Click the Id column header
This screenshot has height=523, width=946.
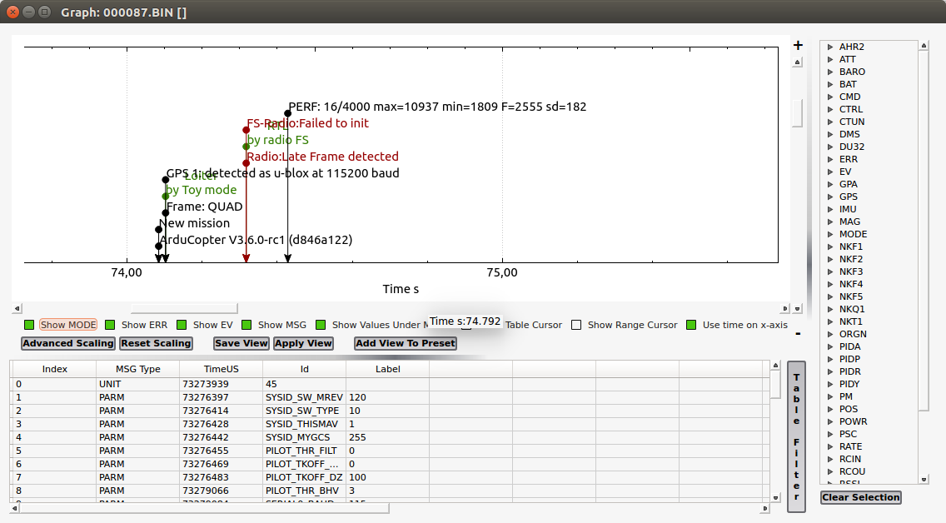point(304,369)
